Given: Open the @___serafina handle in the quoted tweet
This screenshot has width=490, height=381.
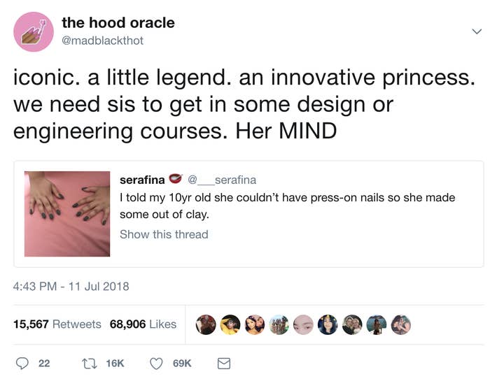Looking at the screenshot, I should 222,180.
